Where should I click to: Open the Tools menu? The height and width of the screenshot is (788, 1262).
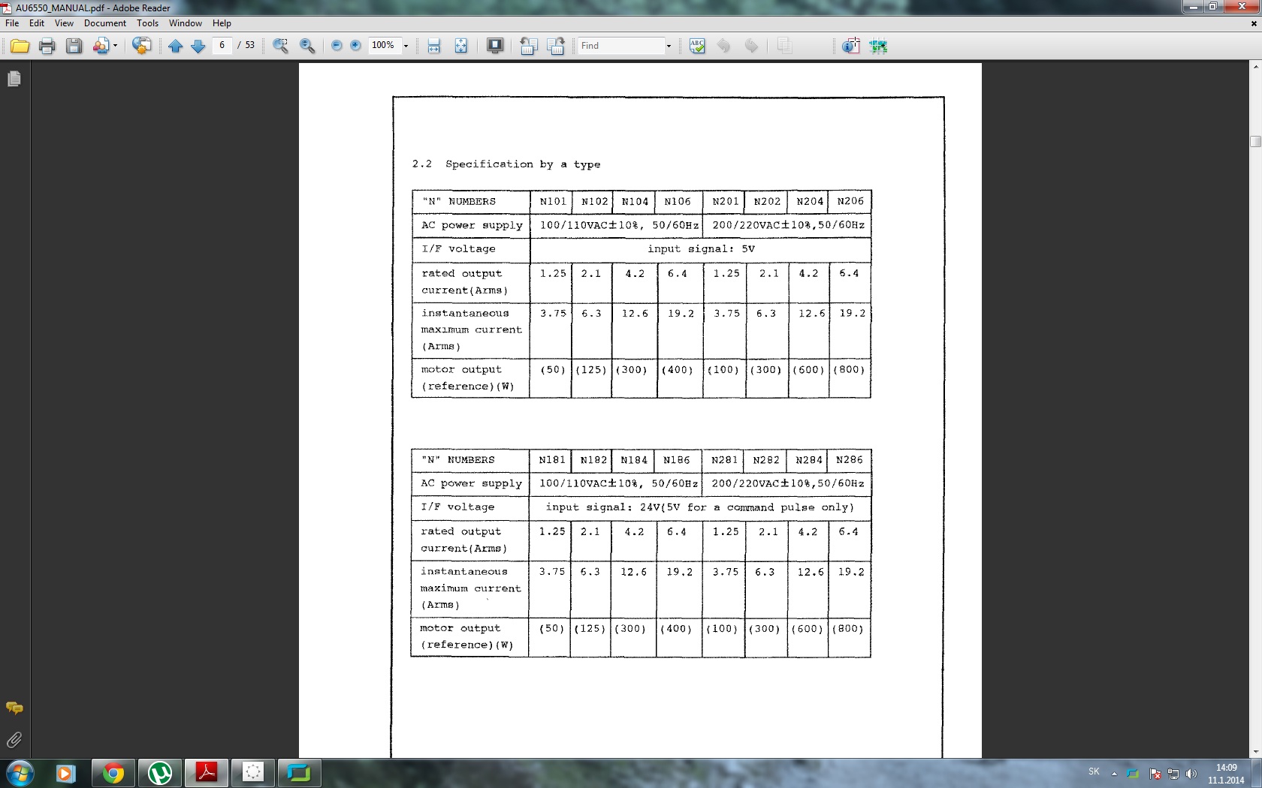coord(147,23)
